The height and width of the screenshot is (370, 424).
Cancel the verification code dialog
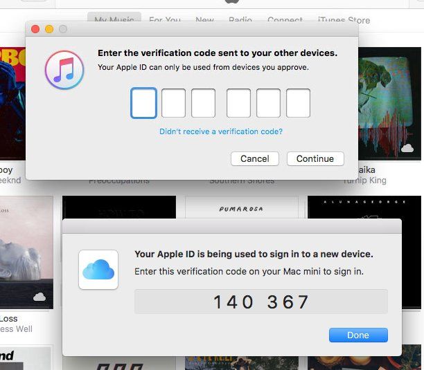pyautogui.click(x=255, y=158)
